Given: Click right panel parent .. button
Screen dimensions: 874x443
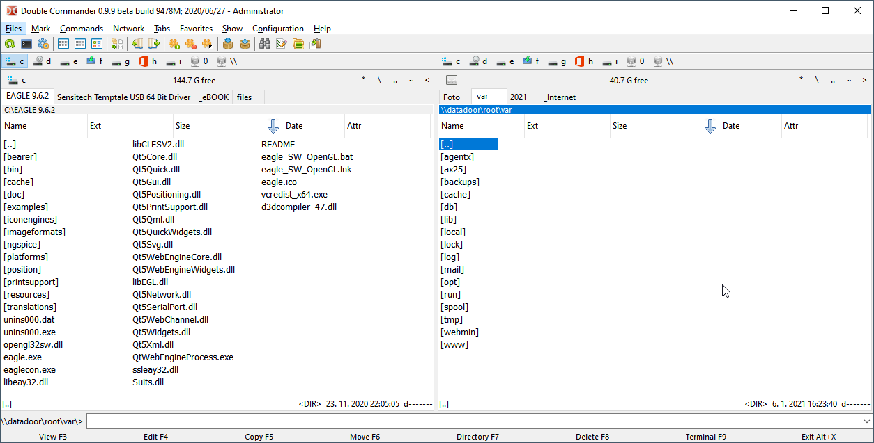Looking at the screenshot, I should [x=832, y=80].
